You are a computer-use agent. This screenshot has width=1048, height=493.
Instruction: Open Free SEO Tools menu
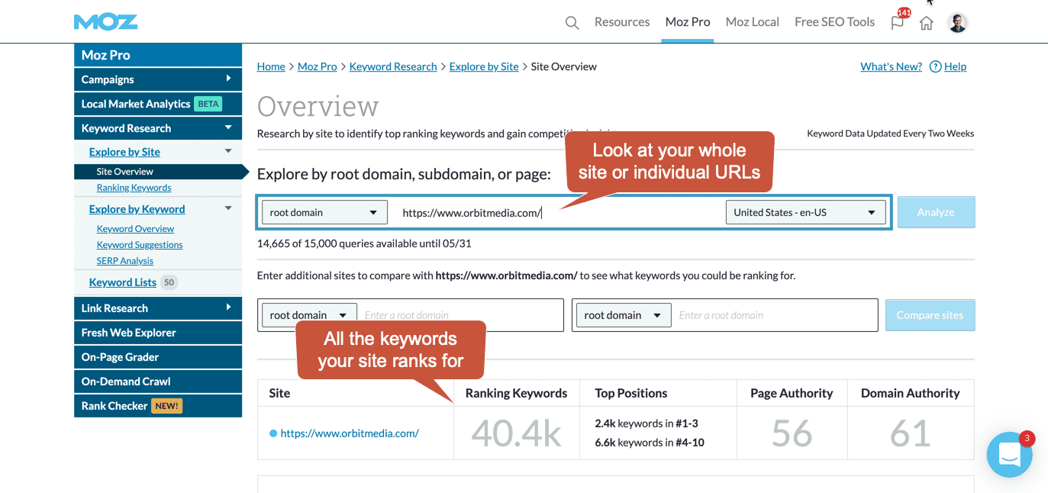pos(834,22)
